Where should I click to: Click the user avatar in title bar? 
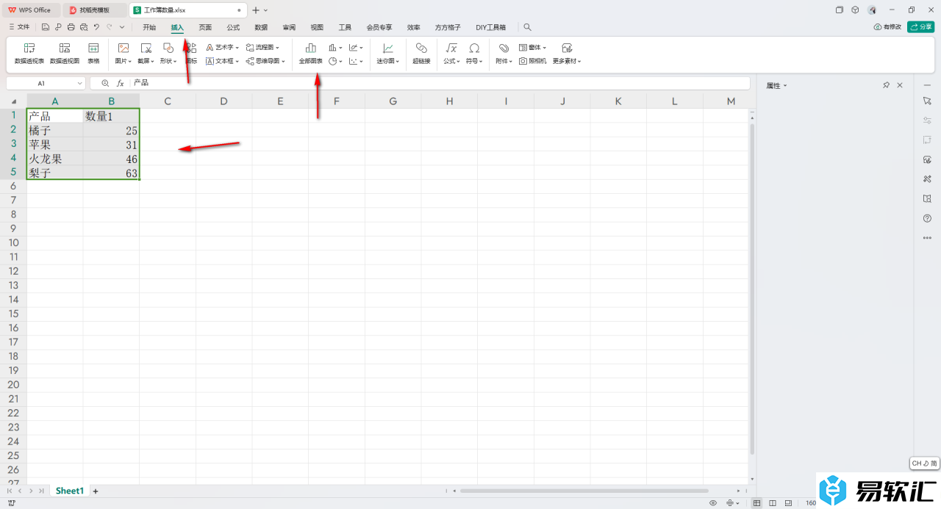click(x=872, y=10)
